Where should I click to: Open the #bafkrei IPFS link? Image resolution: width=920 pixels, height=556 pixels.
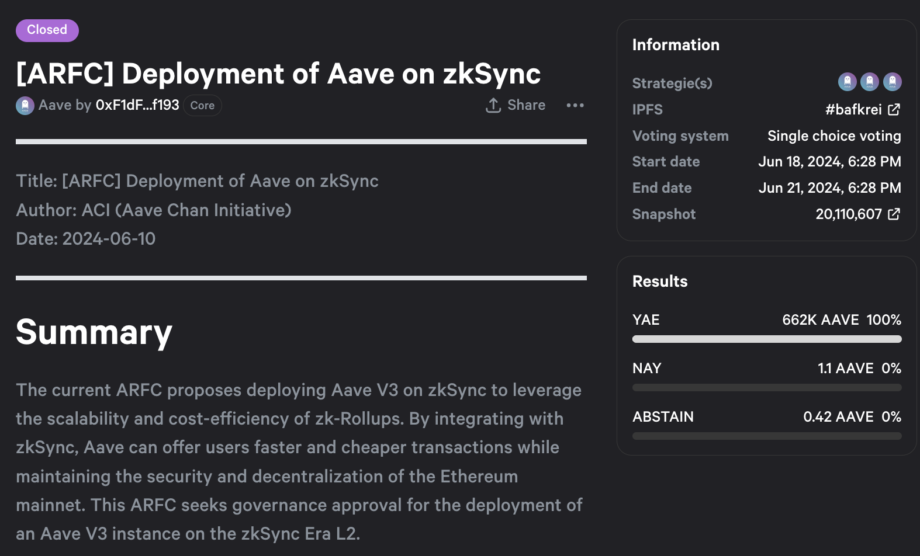(x=853, y=110)
